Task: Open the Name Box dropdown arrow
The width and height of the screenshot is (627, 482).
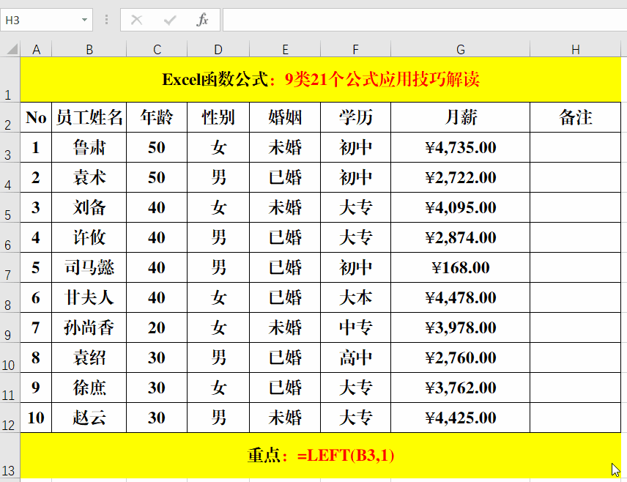Action: coord(84,20)
